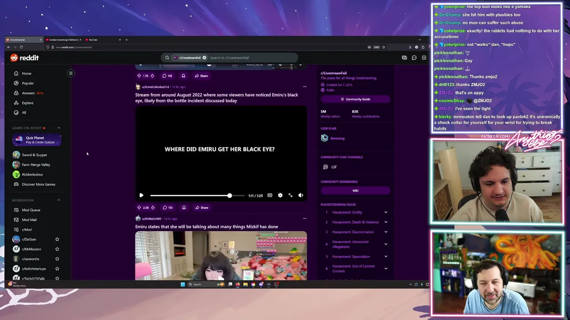
Task: Switch to the Senator Armstrong browser tab
Action: click(x=63, y=40)
